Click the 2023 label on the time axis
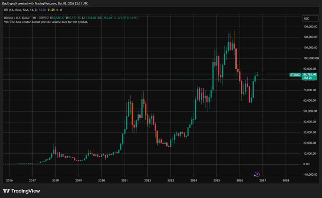Viewport: 322px width, 198px height. (170, 180)
